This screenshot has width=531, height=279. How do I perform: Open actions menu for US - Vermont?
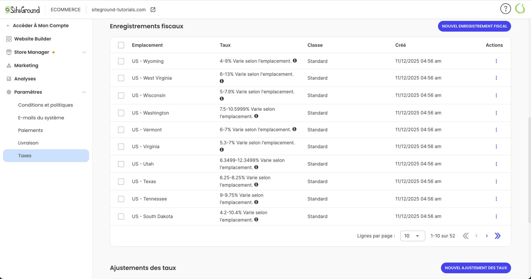[x=496, y=129]
